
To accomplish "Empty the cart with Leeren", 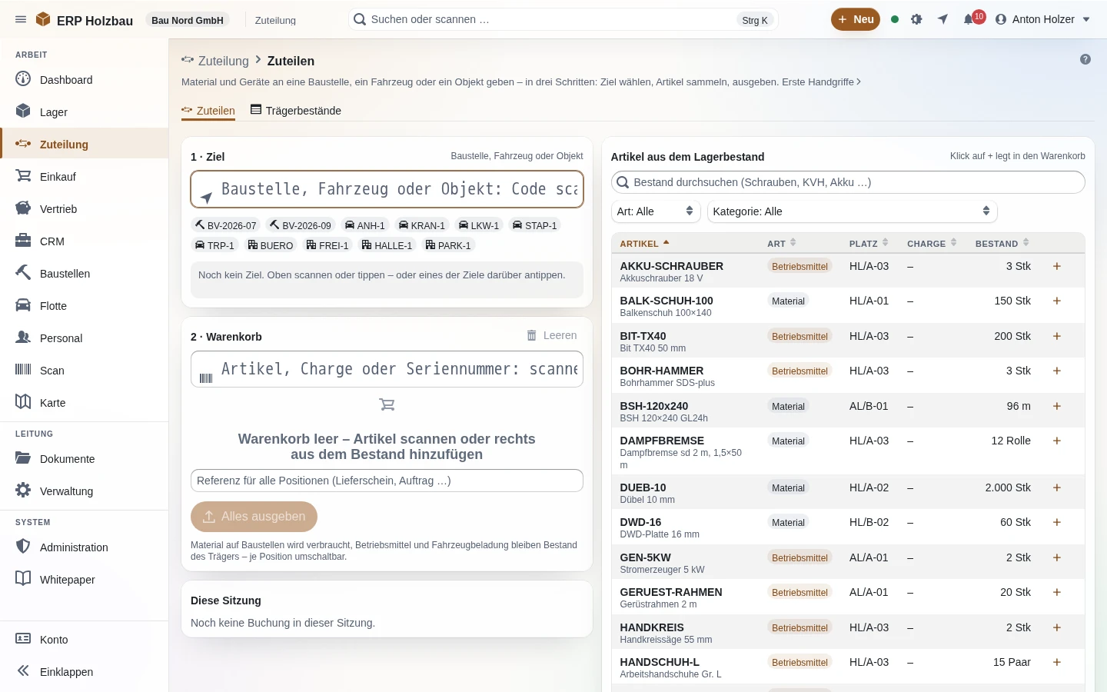I will (551, 335).
